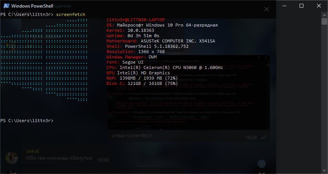The height and width of the screenshot is (174, 328).
Task: Click the CPU Intel Celeron N3060 line
Action: coord(165,67)
